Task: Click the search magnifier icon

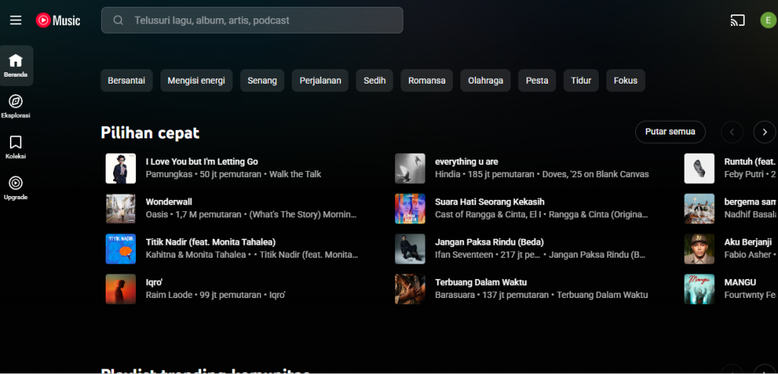Action: tap(118, 21)
